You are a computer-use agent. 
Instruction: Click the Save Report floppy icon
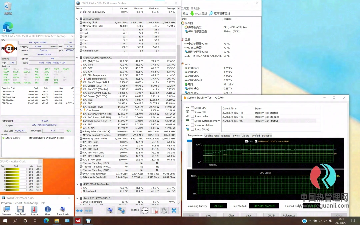click(20, 211)
